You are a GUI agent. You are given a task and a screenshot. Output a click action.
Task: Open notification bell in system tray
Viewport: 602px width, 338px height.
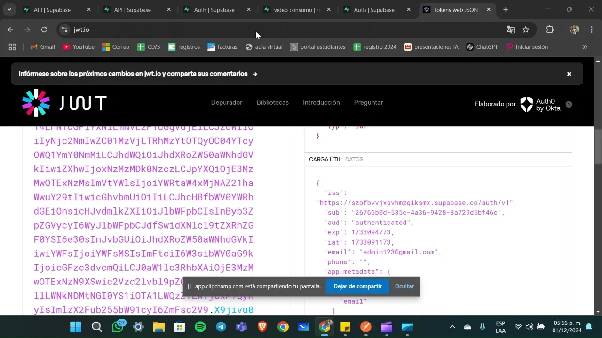tap(589, 327)
